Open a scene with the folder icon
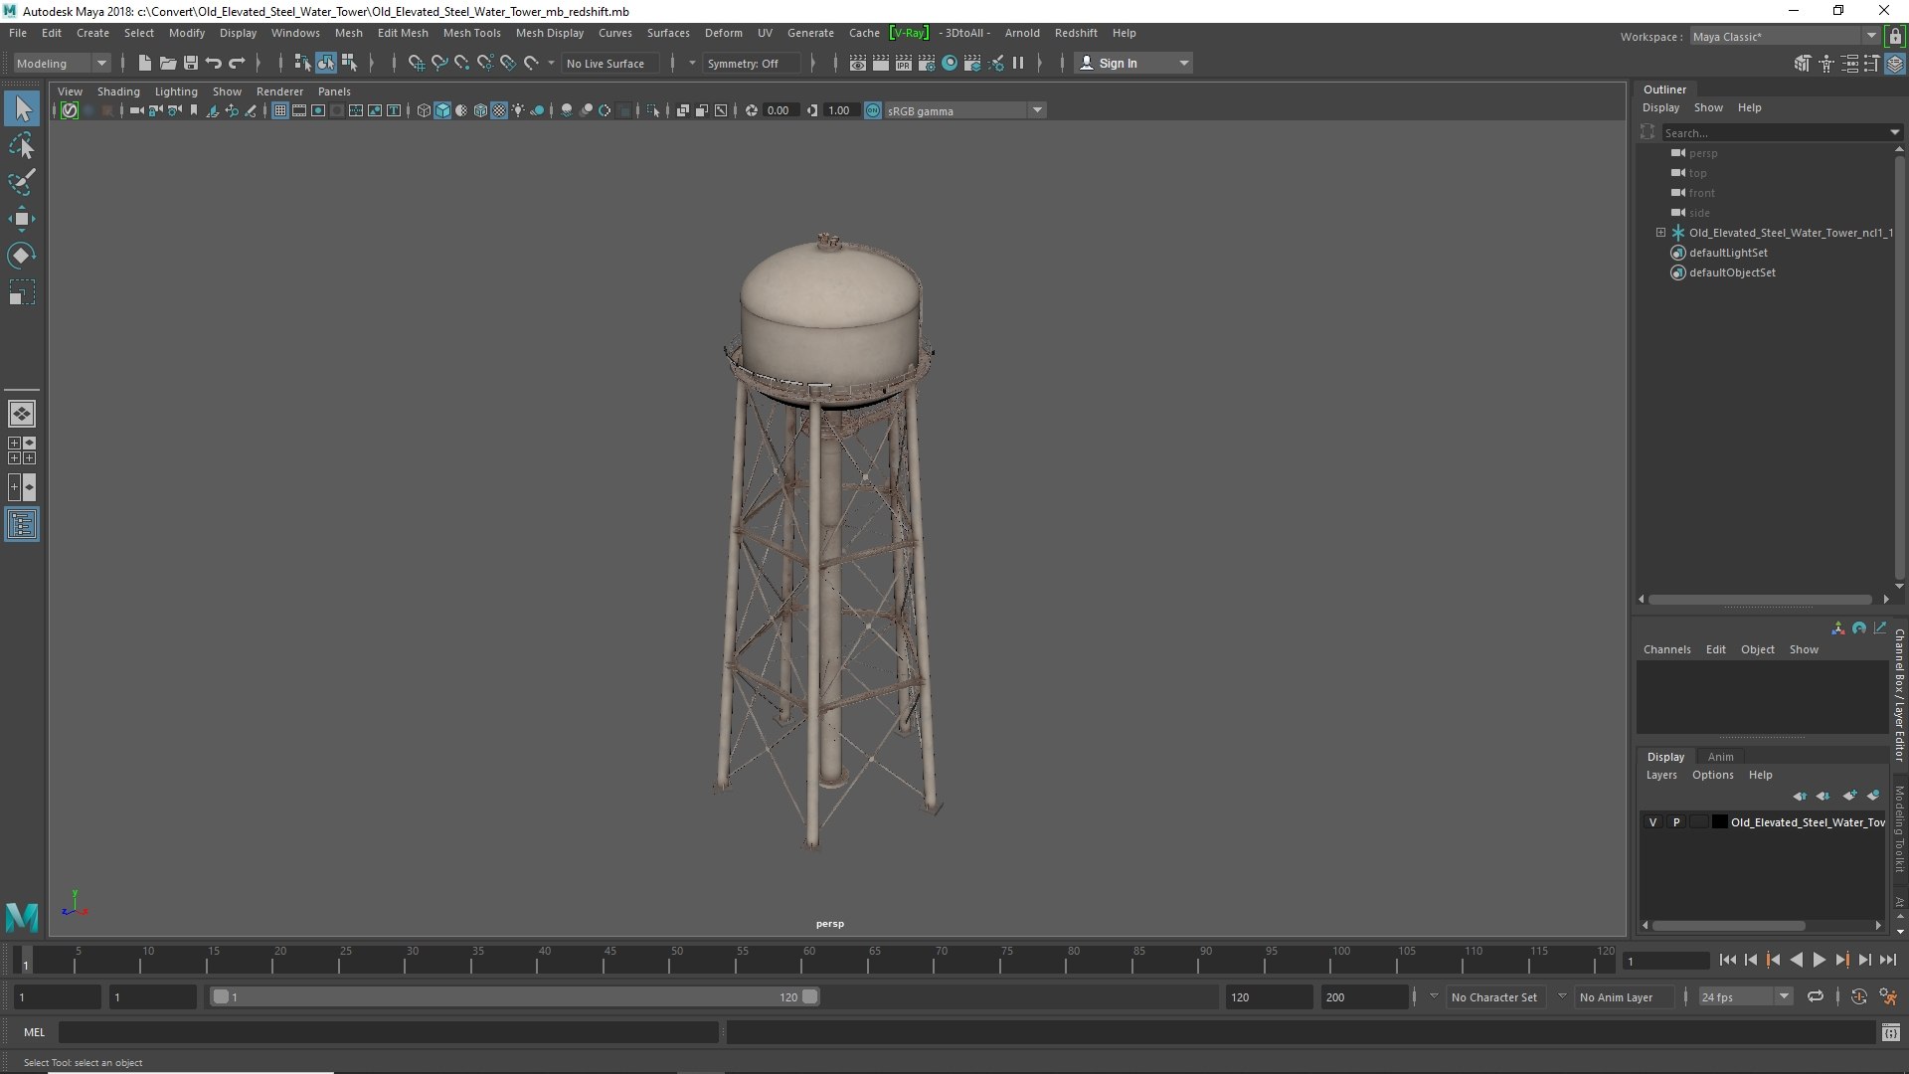 click(x=168, y=63)
